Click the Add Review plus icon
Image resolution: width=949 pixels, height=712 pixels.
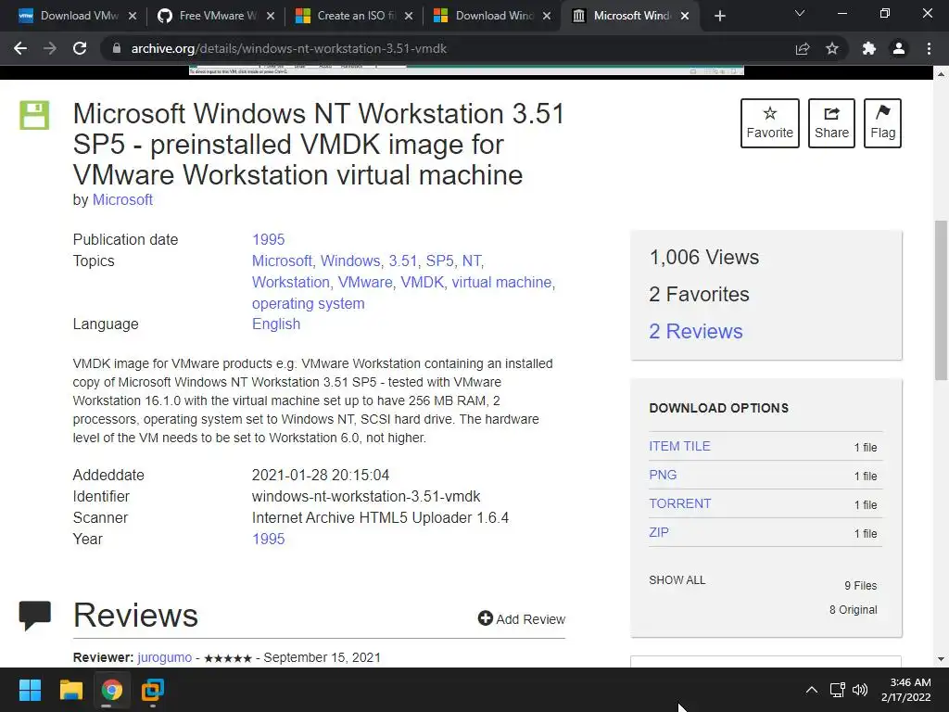[486, 618]
